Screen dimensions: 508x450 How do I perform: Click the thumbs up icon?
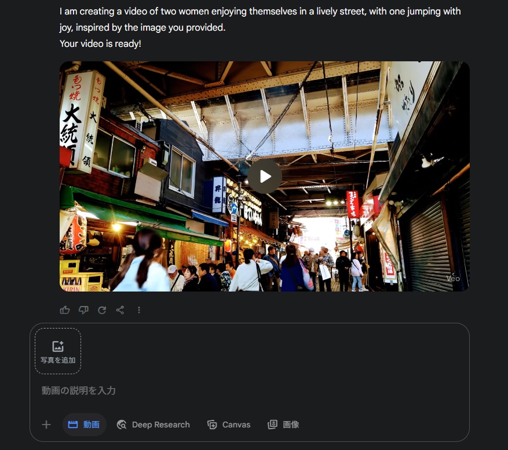[x=65, y=310]
